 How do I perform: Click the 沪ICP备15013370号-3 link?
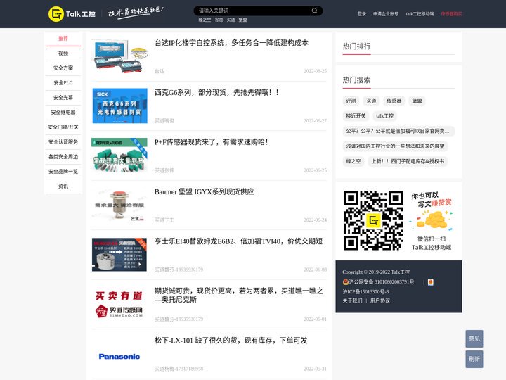point(365,292)
